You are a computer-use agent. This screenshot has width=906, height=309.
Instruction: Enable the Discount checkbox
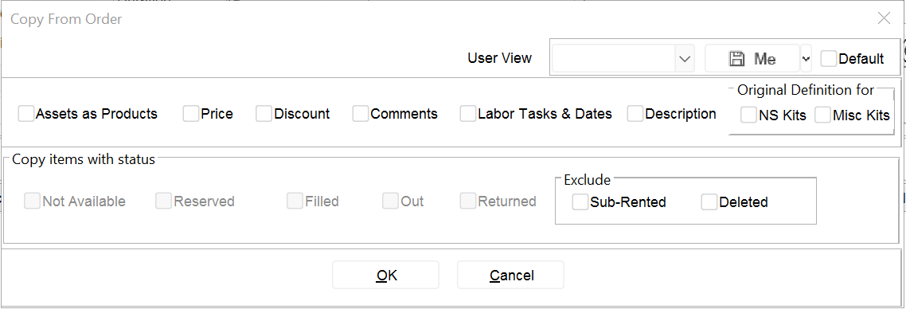(264, 114)
